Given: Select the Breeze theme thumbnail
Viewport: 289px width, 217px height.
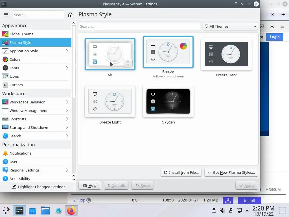Looking at the screenshot, I should click(x=168, y=52).
